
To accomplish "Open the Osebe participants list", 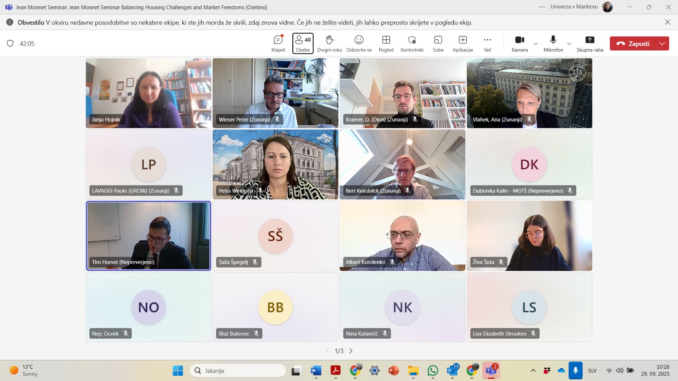I will (303, 44).
